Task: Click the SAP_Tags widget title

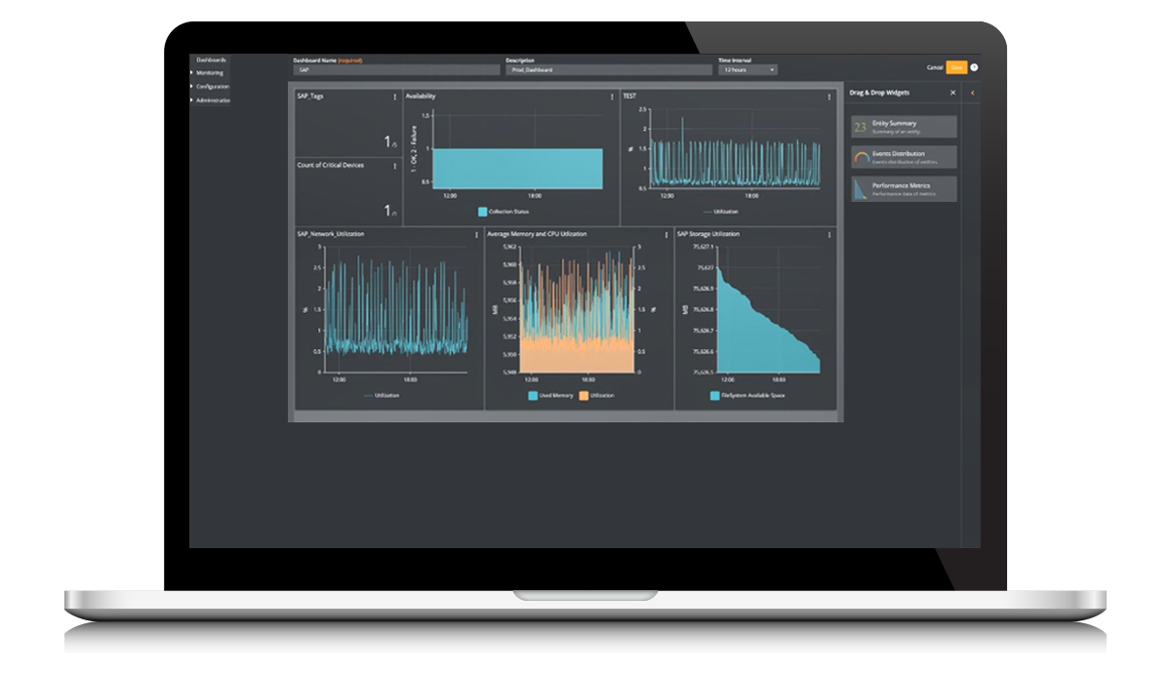Action: [x=309, y=97]
